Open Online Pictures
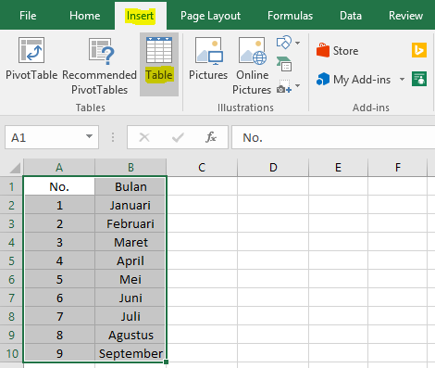Viewport: 435px width, 368px height. (x=252, y=66)
